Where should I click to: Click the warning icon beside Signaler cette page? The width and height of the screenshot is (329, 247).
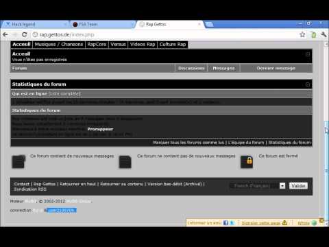click(284, 222)
